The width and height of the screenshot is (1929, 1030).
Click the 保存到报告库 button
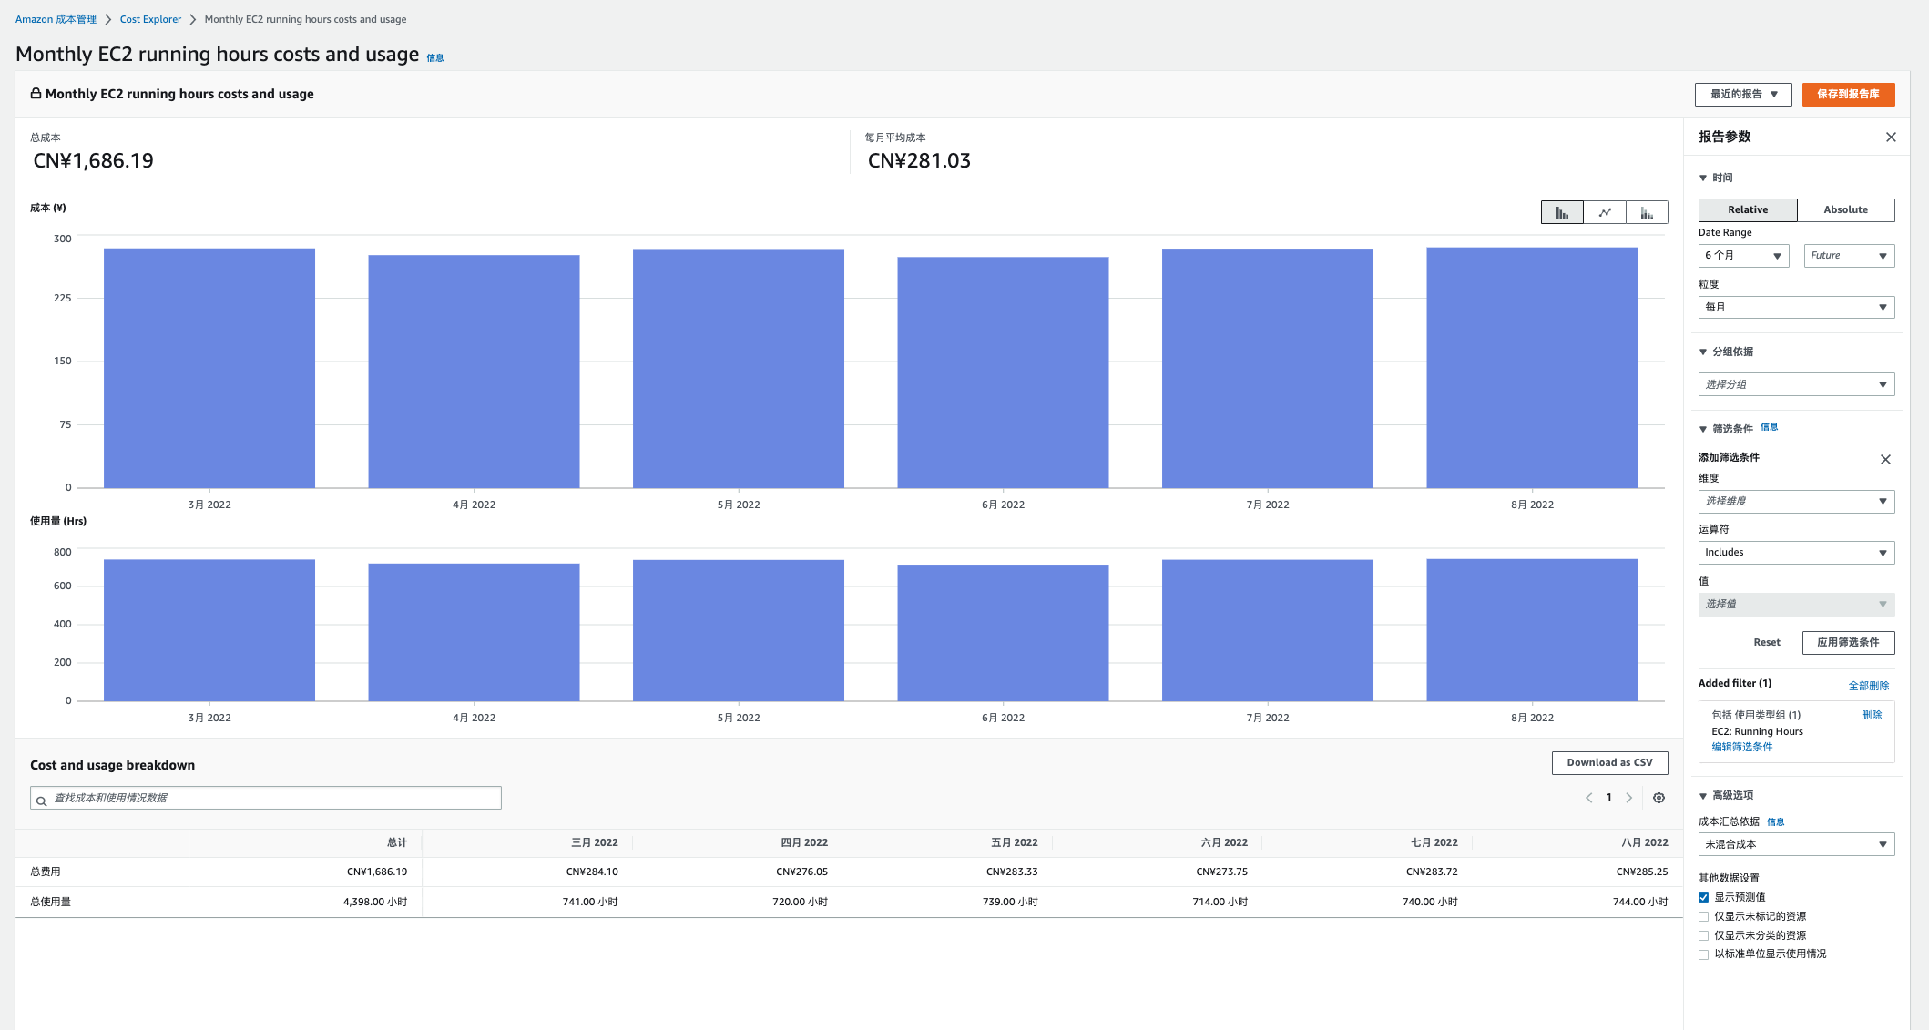pyautogui.click(x=1848, y=94)
